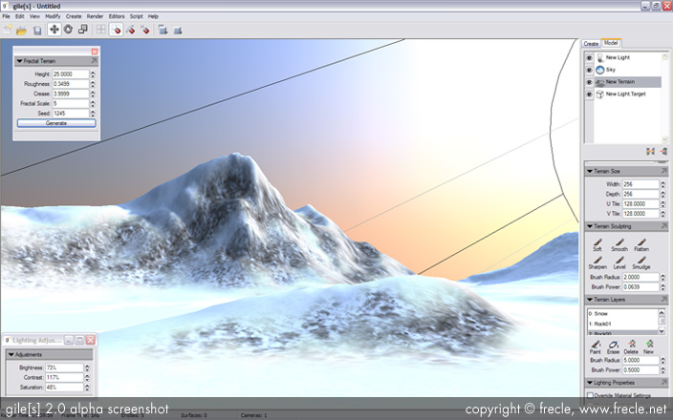
Task: Add a New terrain layer
Action: [x=649, y=347]
